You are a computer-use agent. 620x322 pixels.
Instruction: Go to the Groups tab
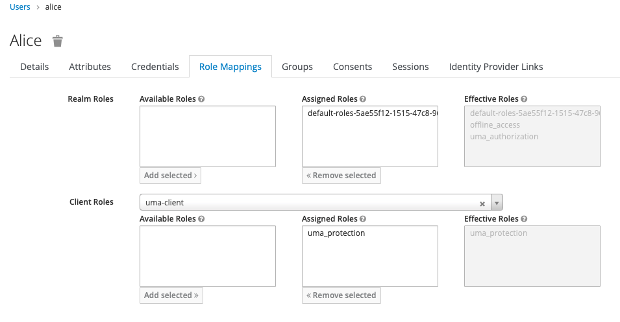297,67
